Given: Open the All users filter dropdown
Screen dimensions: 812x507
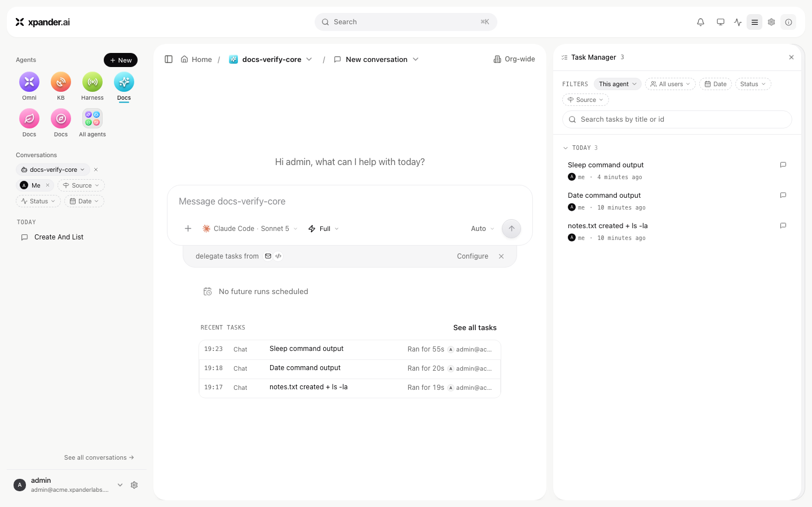Looking at the screenshot, I should (670, 84).
